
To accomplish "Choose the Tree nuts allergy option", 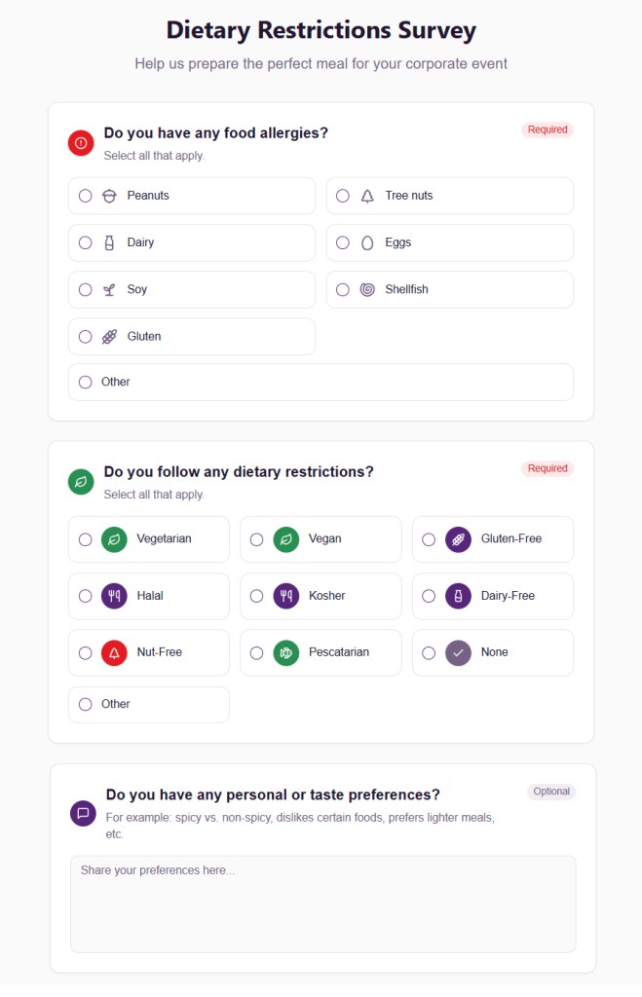I will pyautogui.click(x=343, y=196).
